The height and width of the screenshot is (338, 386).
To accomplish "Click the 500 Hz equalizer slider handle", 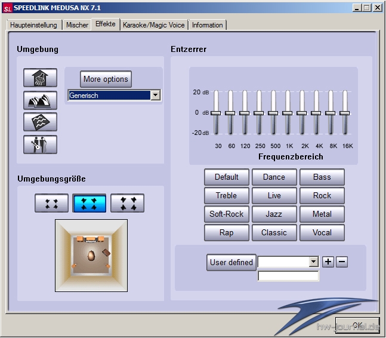I will point(273,113).
